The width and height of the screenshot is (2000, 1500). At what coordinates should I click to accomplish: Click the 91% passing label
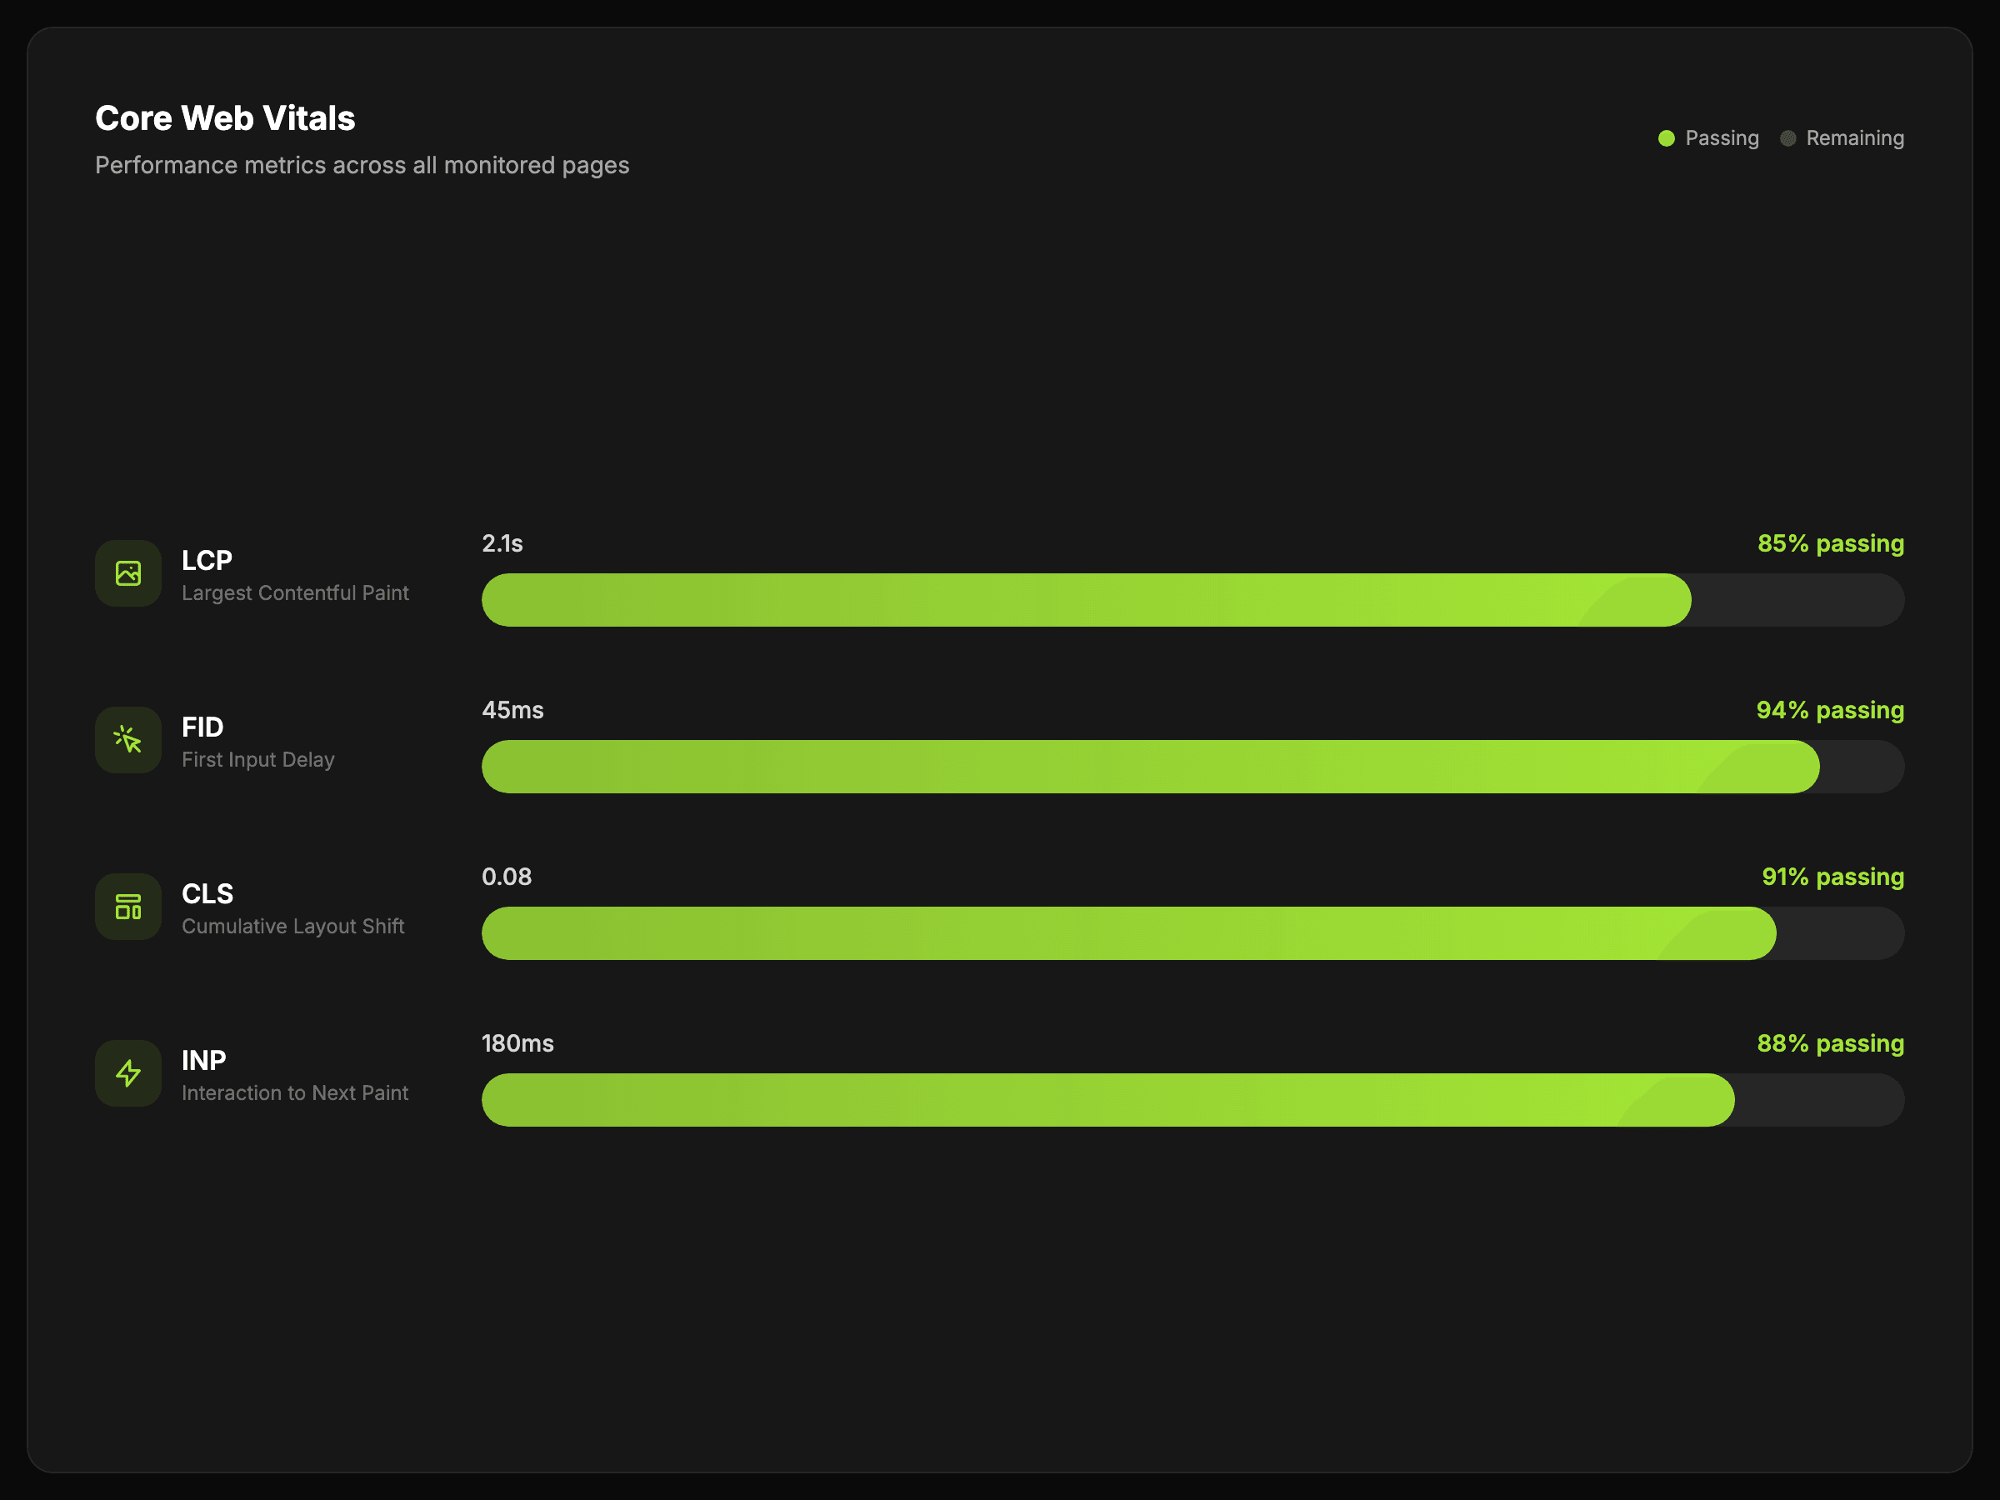coord(1832,877)
